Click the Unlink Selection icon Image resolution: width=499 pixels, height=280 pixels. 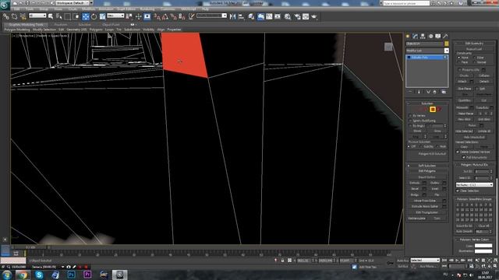tap(14, 16)
